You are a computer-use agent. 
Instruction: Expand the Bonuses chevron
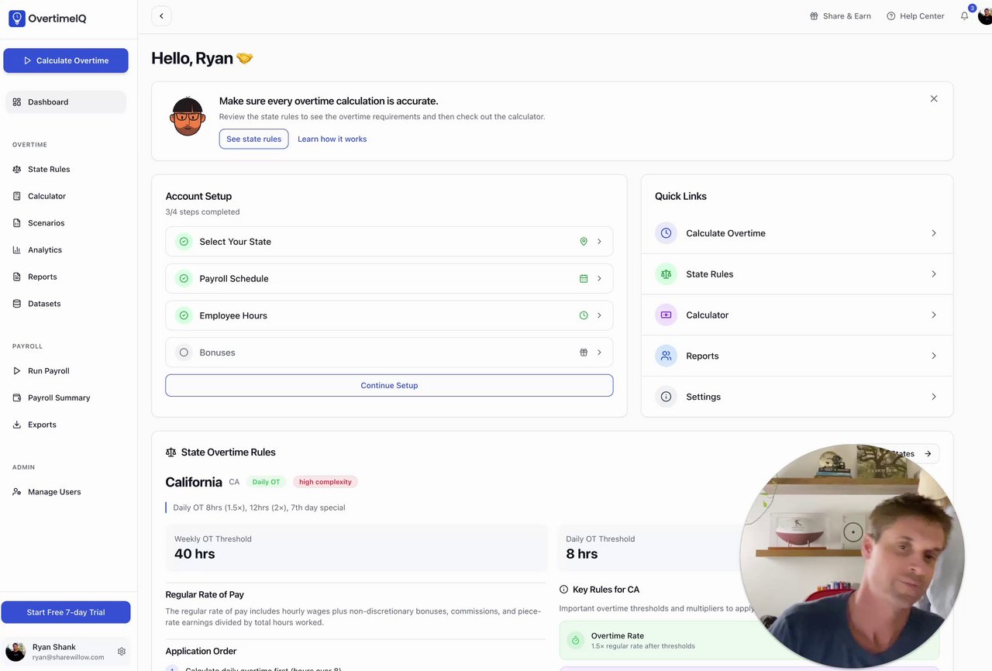(599, 353)
